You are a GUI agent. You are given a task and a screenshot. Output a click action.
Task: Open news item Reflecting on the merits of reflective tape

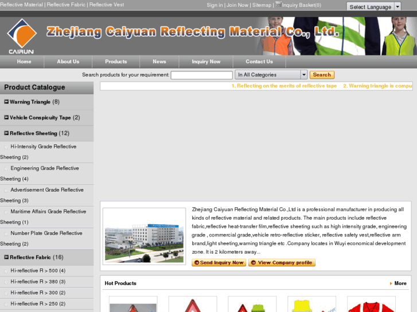(x=284, y=86)
